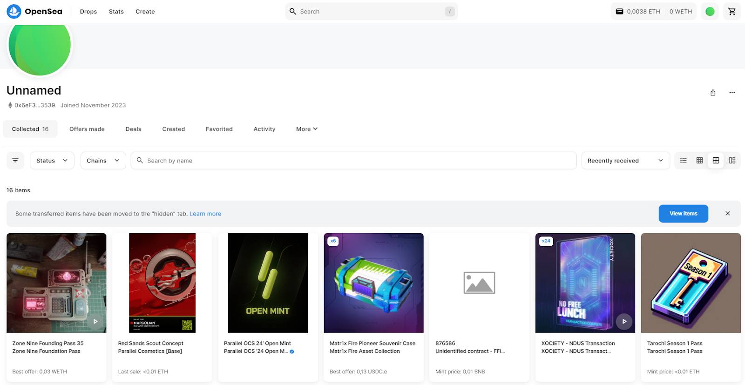745x385 pixels.
Task: Focus the Search by name field
Action: tap(354, 160)
